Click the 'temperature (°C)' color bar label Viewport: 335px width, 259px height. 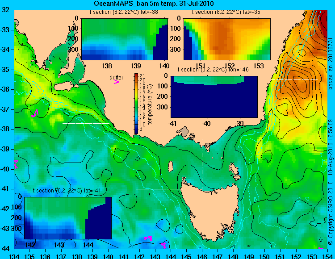(x=150, y=104)
